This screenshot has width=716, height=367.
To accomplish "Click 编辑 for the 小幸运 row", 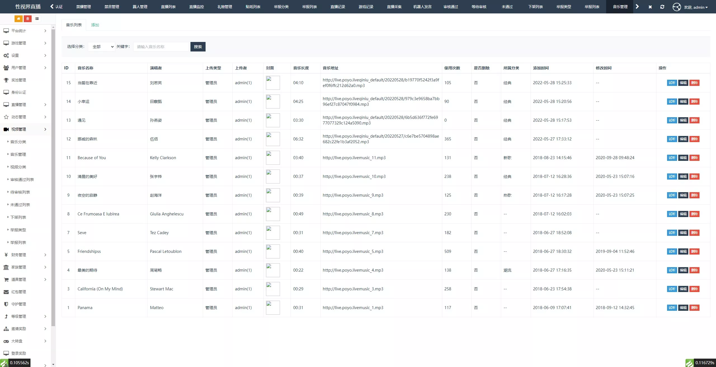I will (x=683, y=102).
